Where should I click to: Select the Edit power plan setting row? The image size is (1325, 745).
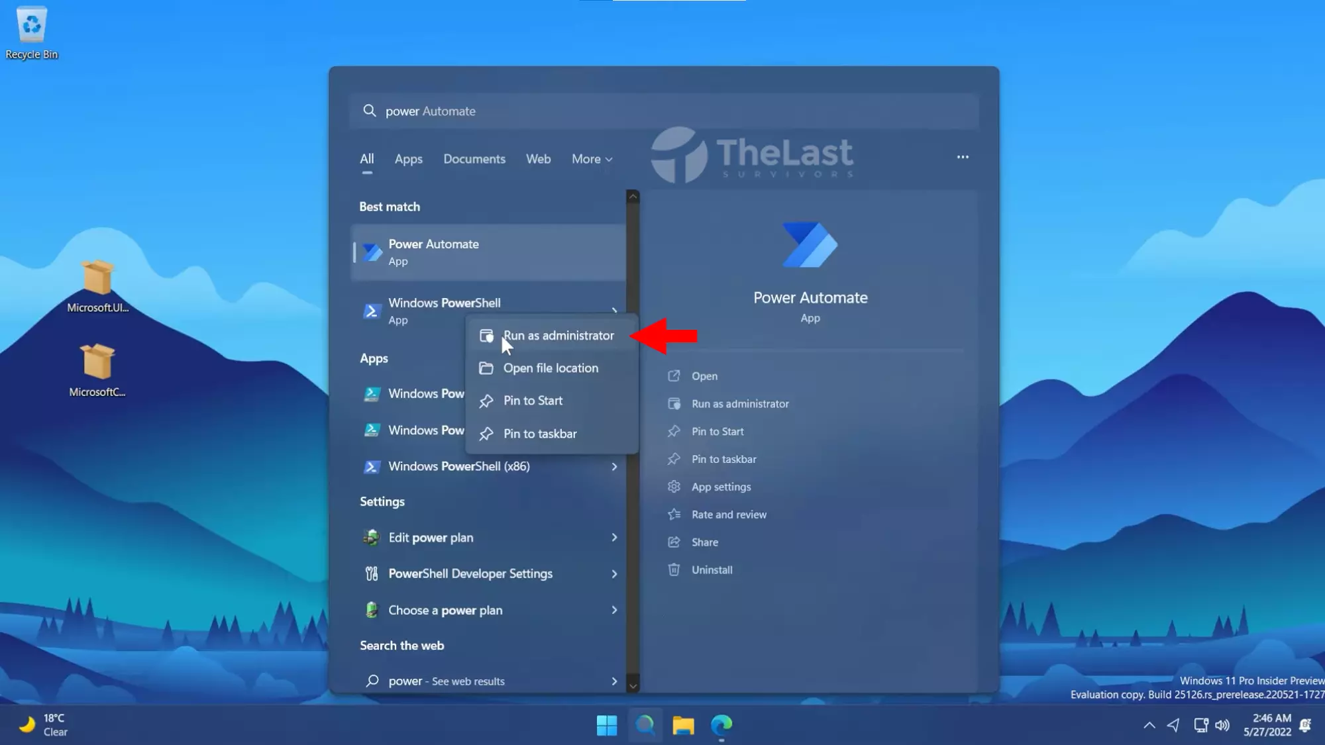point(488,537)
